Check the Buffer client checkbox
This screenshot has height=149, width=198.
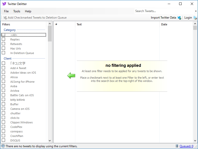click(4, 104)
